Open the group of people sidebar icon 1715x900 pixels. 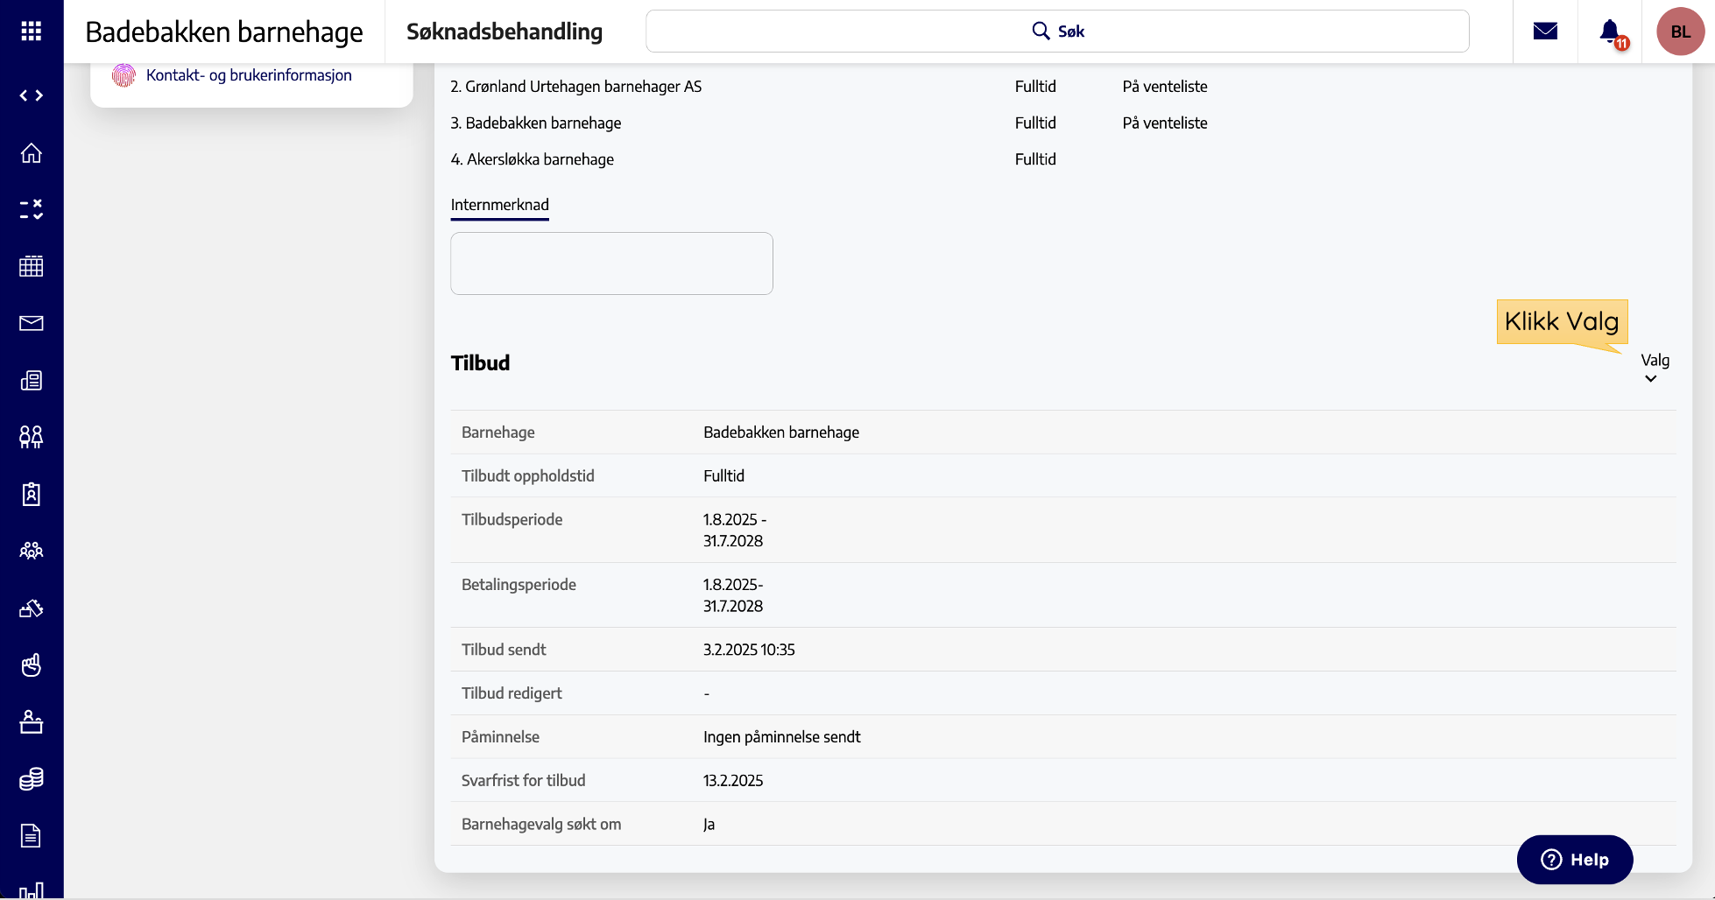pyautogui.click(x=32, y=551)
